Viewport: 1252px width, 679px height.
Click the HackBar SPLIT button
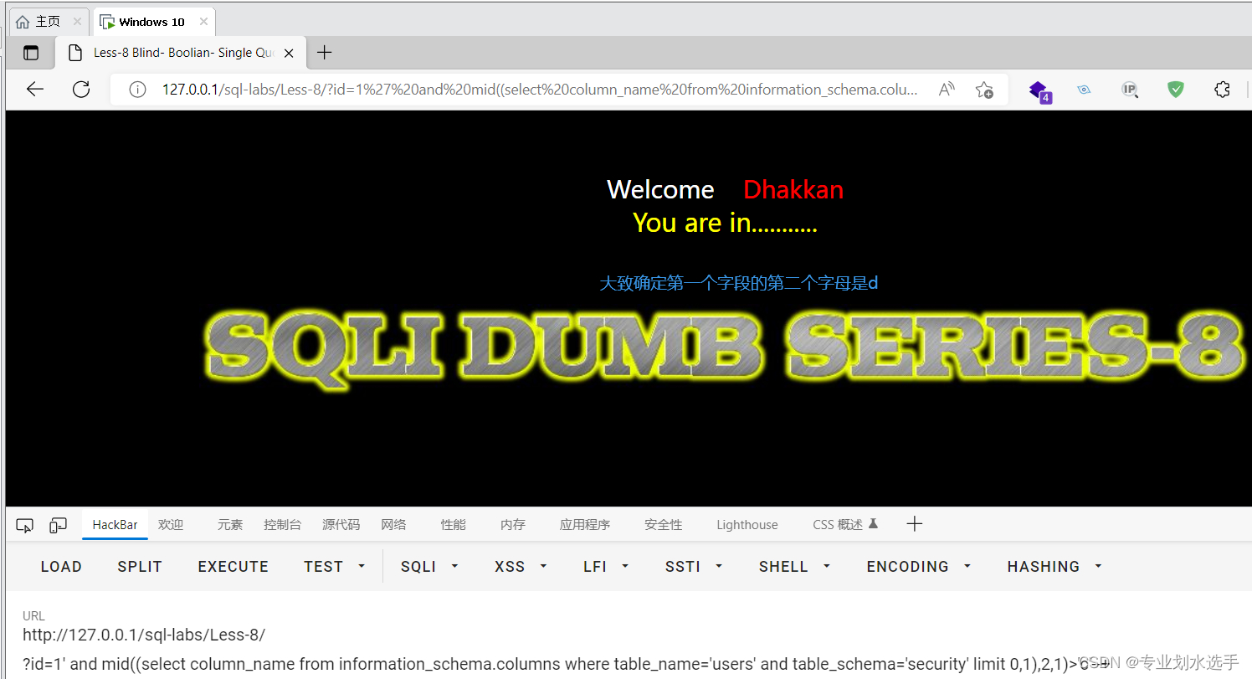coord(140,567)
